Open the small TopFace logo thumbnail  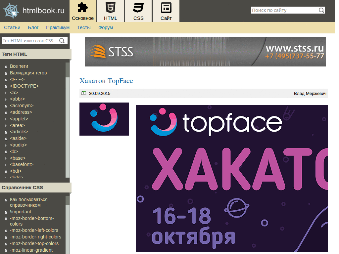(104, 119)
